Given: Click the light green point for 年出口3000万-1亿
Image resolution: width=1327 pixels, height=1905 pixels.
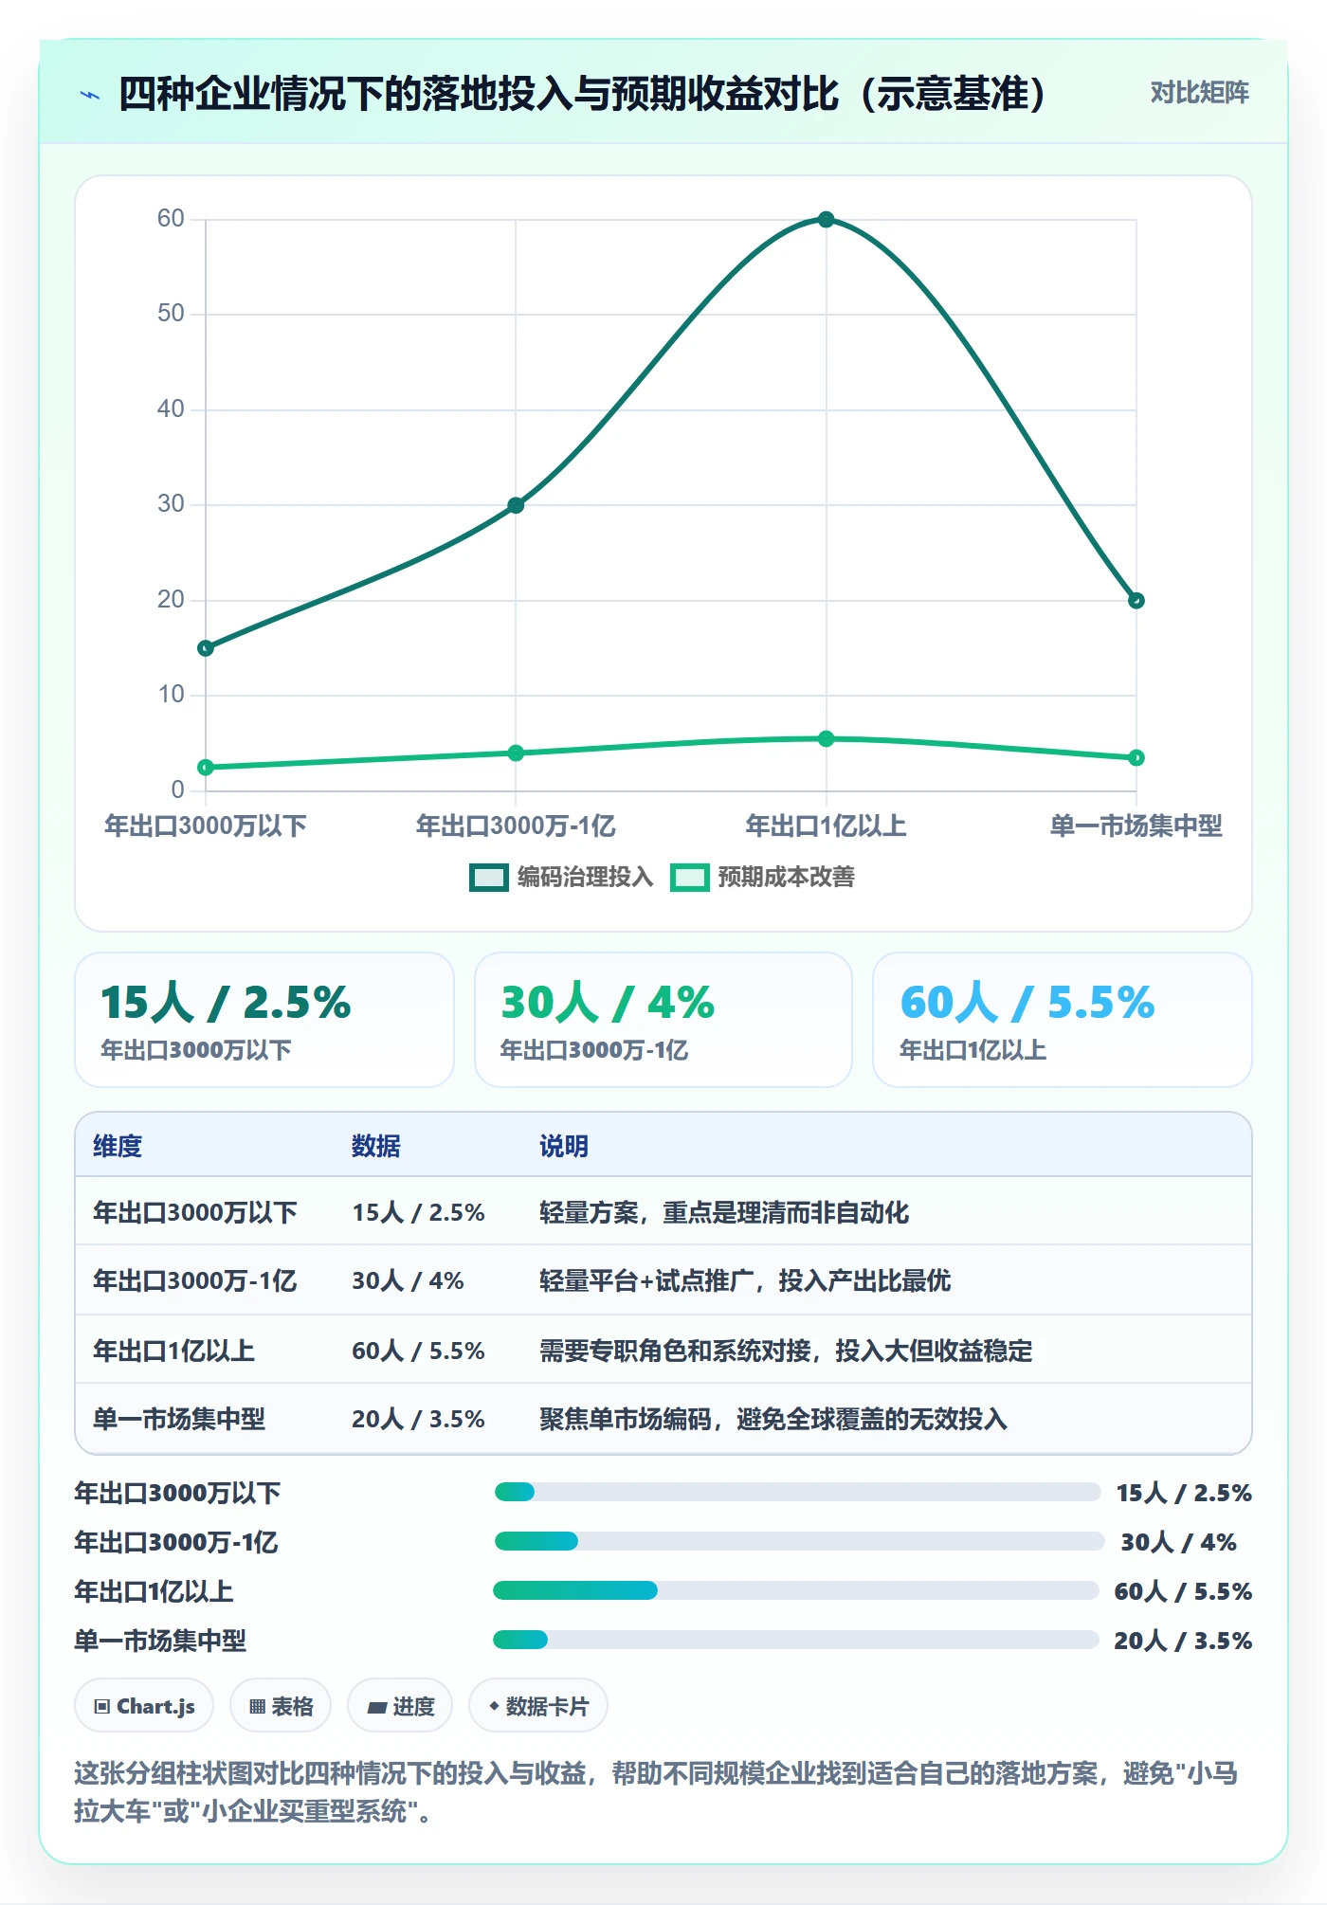Looking at the screenshot, I should coord(516,753).
